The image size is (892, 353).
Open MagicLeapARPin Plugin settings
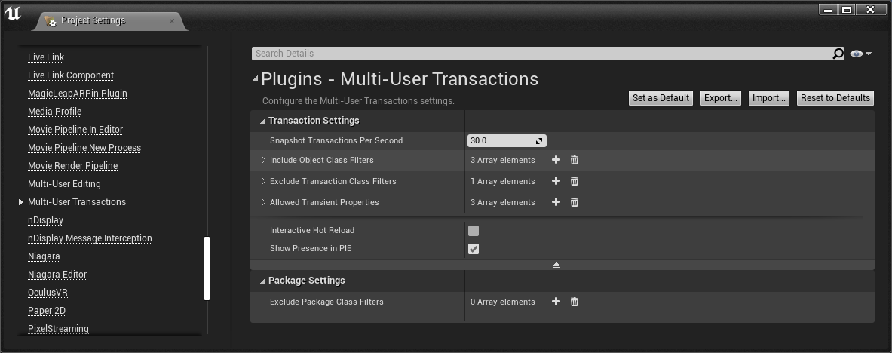78,94
